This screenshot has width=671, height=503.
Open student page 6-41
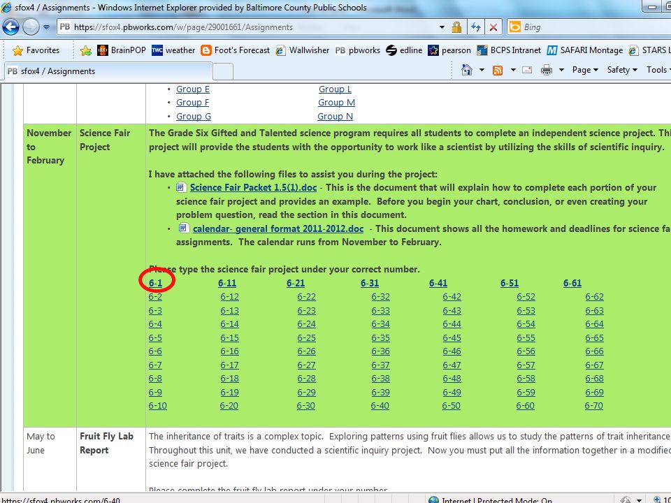(438, 283)
